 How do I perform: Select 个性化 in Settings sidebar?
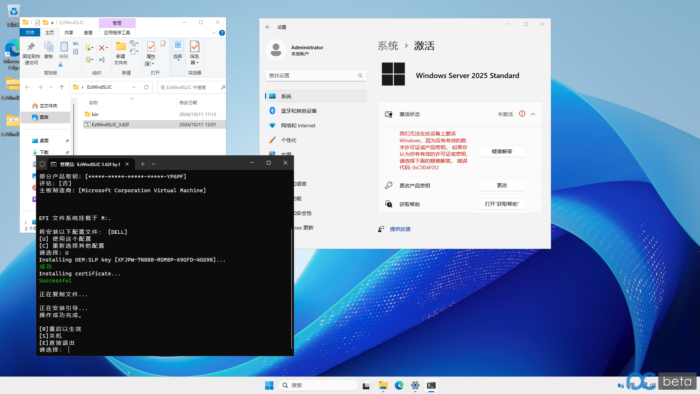(316, 140)
